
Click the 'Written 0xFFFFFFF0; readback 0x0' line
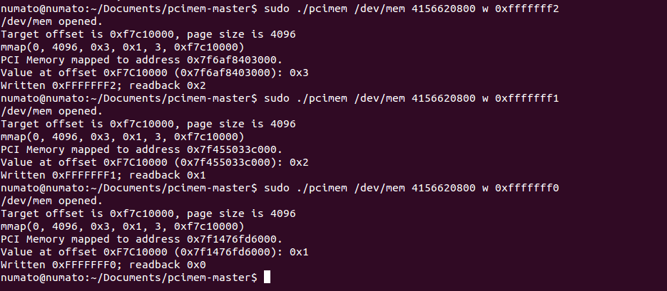coord(103,265)
